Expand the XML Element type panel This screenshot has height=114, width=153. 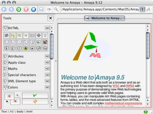[x=6, y=81]
